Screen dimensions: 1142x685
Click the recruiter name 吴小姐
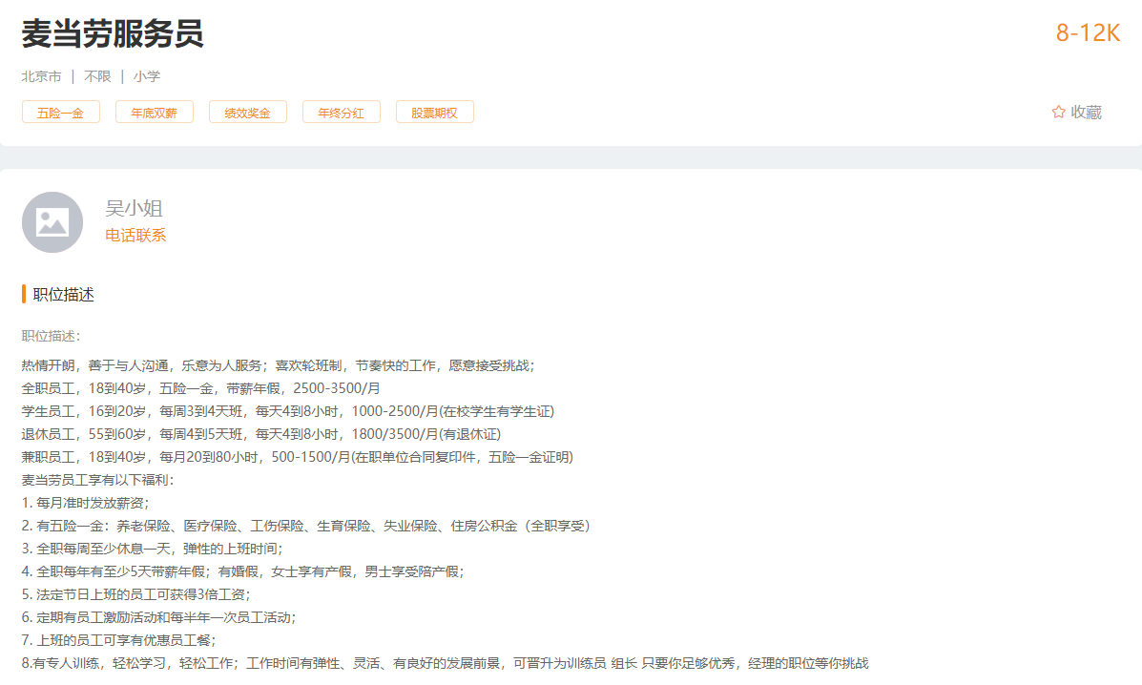(x=134, y=208)
